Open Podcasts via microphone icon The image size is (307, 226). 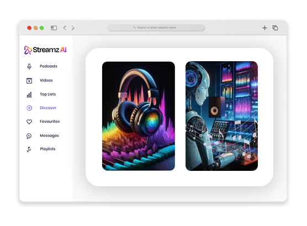coord(29,67)
